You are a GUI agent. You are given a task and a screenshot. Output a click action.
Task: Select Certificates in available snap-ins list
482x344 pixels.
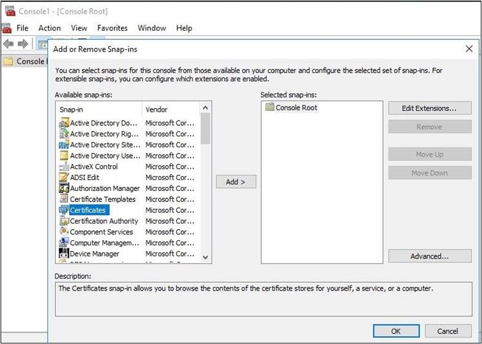[88, 210]
